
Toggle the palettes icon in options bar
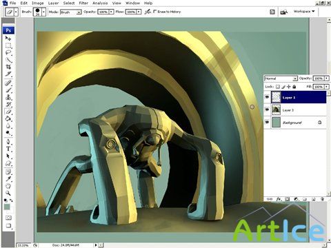(x=272, y=12)
